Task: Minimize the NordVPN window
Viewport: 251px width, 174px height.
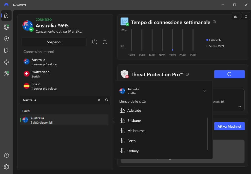Action: coord(223,5)
